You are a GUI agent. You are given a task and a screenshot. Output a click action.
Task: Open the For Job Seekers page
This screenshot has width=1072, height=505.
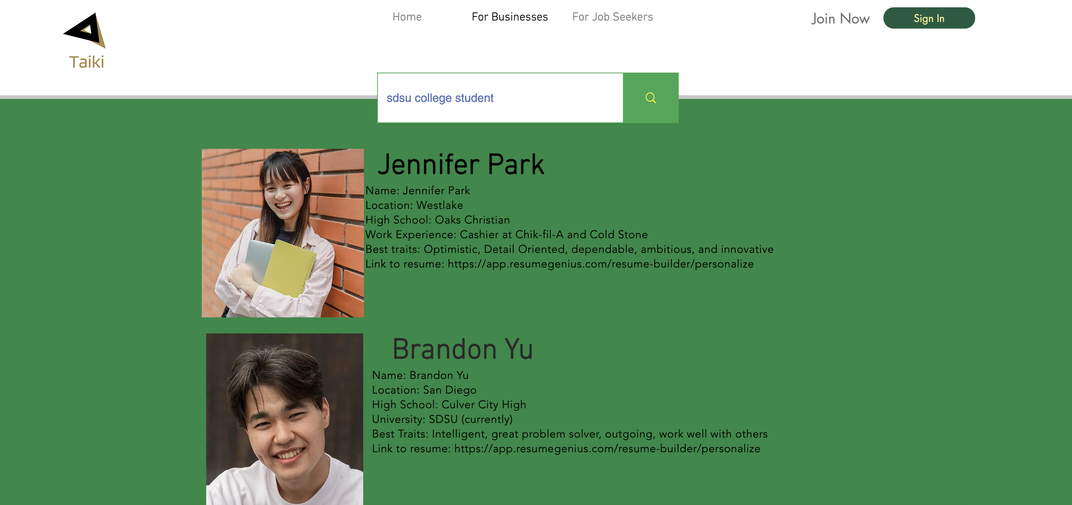[612, 17]
